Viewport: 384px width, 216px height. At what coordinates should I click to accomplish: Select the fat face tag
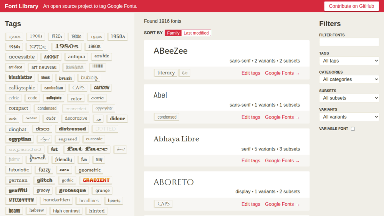(x=87, y=149)
